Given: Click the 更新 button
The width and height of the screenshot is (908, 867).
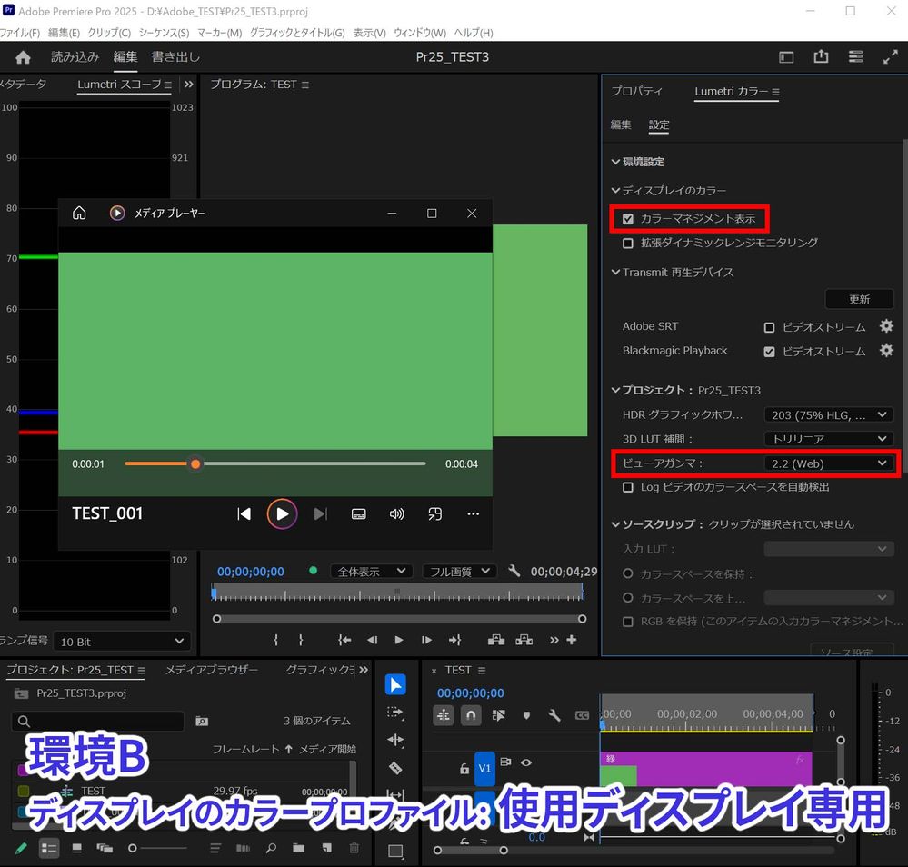Looking at the screenshot, I should click(x=859, y=299).
